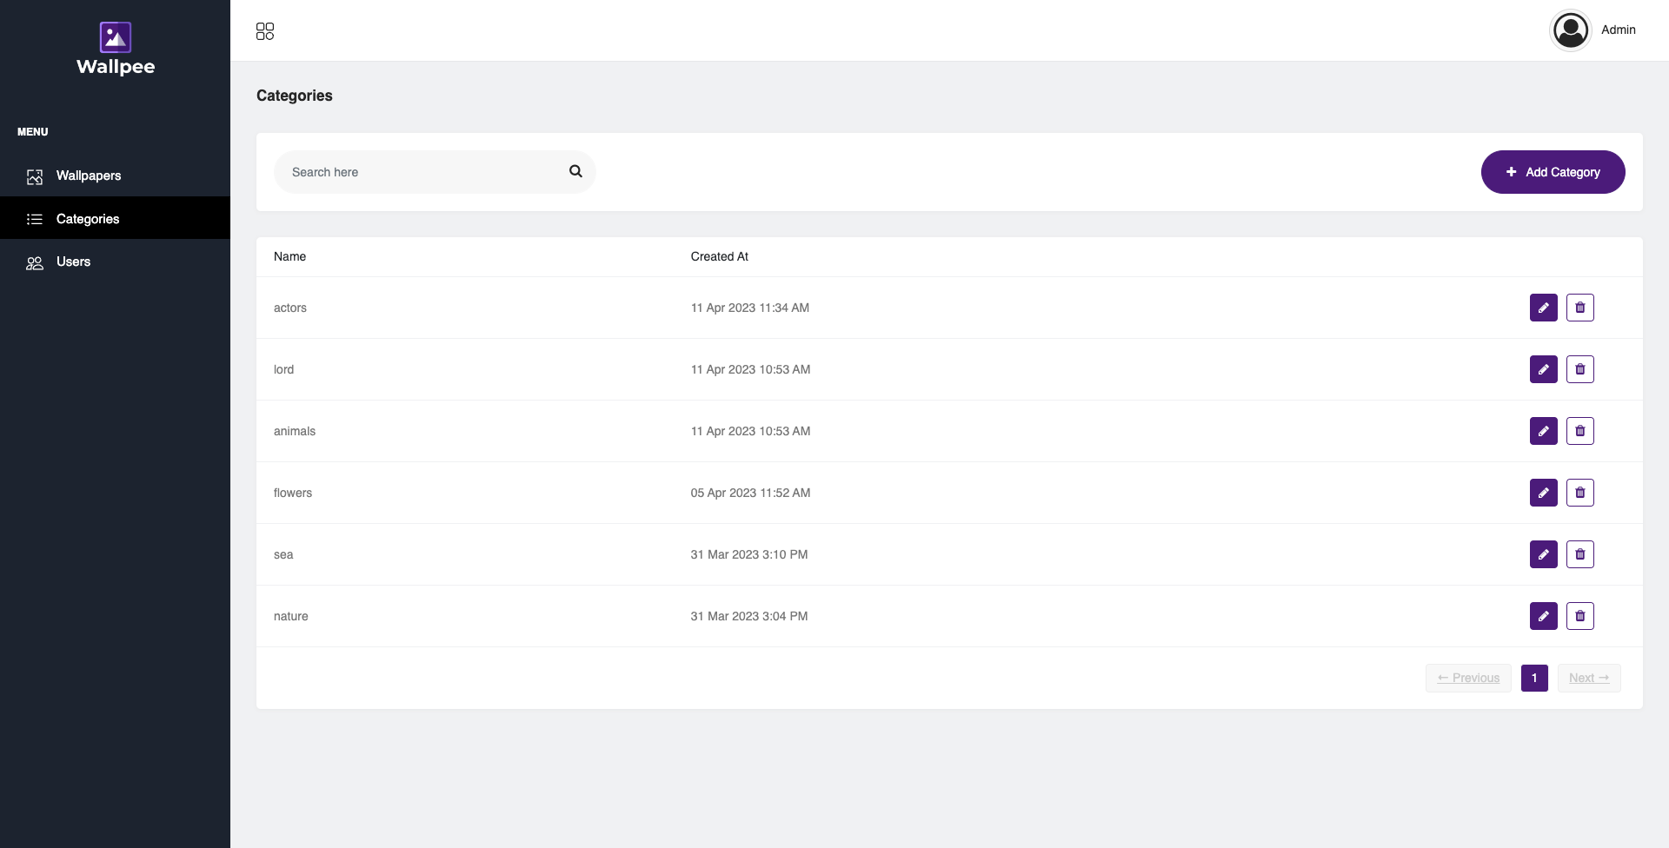Edit the lord category
The height and width of the screenshot is (848, 1669).
coord(1543,369)
